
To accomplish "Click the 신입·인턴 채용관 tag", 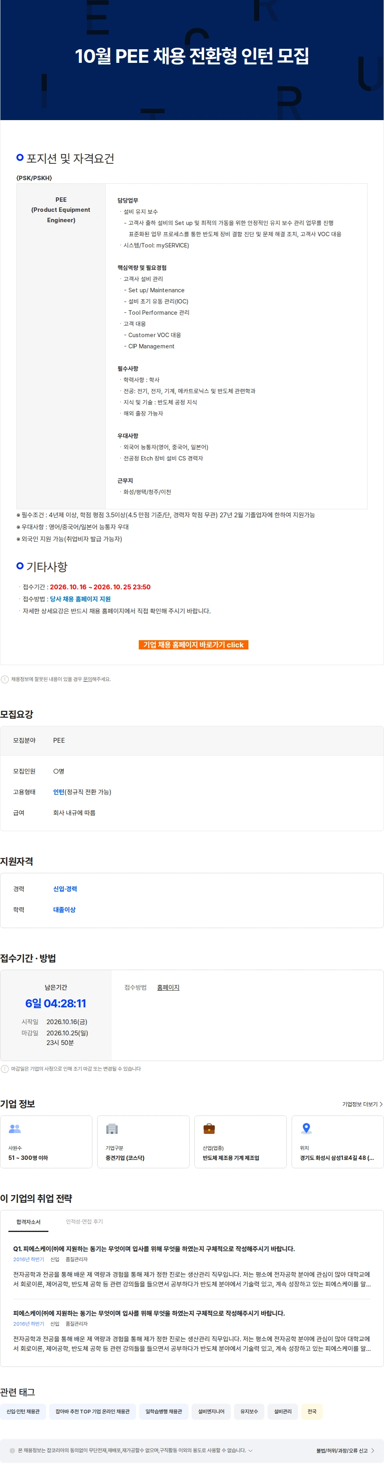I will pyautogui.click(x=23, y=1412).
